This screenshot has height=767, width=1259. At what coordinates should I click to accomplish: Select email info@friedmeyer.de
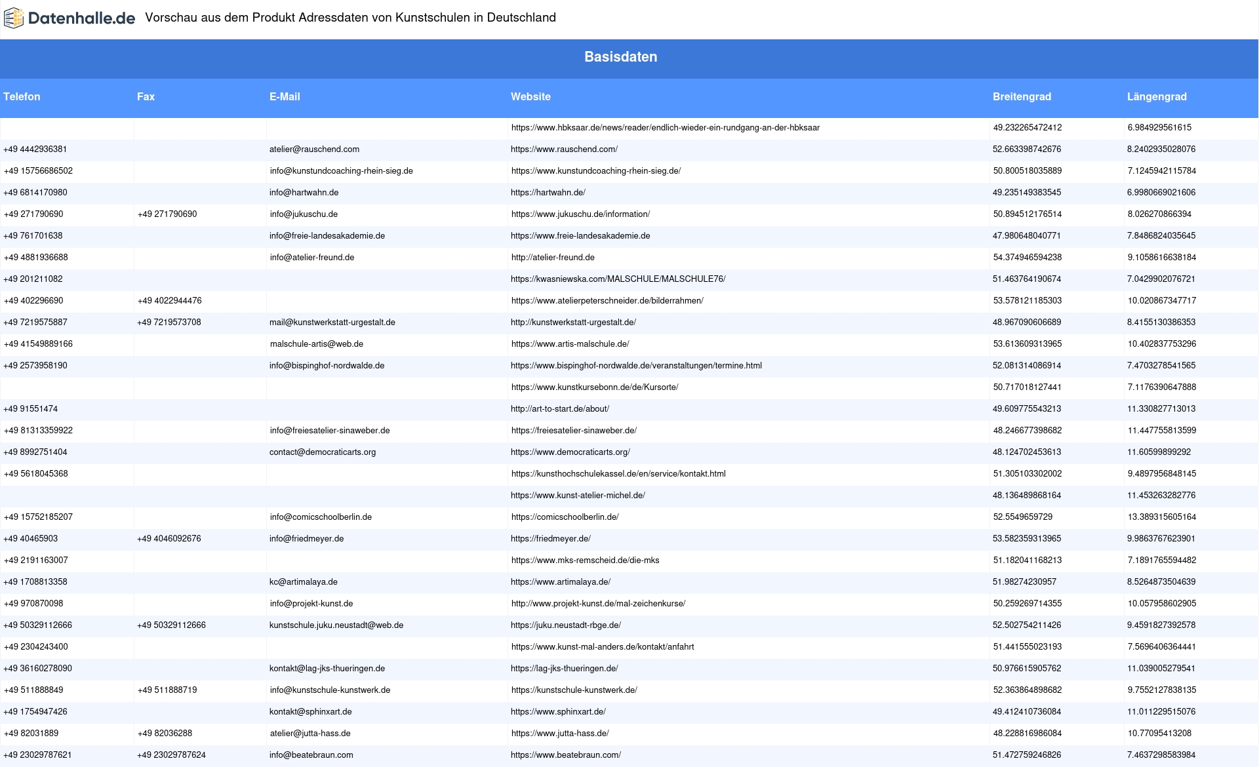tap(306, 539)
